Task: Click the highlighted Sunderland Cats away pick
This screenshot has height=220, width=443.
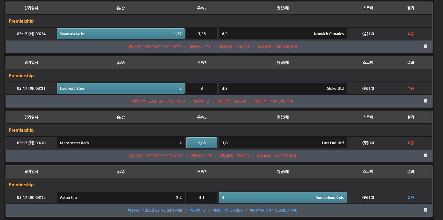Action: click(283, 197)
